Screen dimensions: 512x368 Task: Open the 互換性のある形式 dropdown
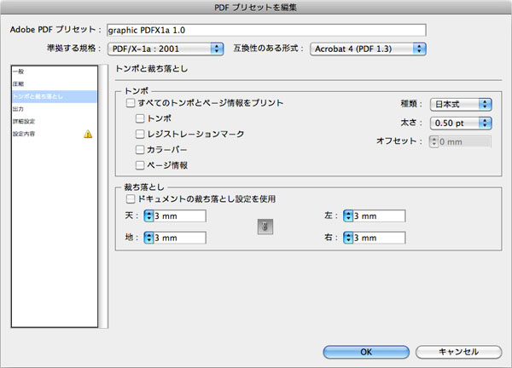pyautogui.click(x=367, y=49)
